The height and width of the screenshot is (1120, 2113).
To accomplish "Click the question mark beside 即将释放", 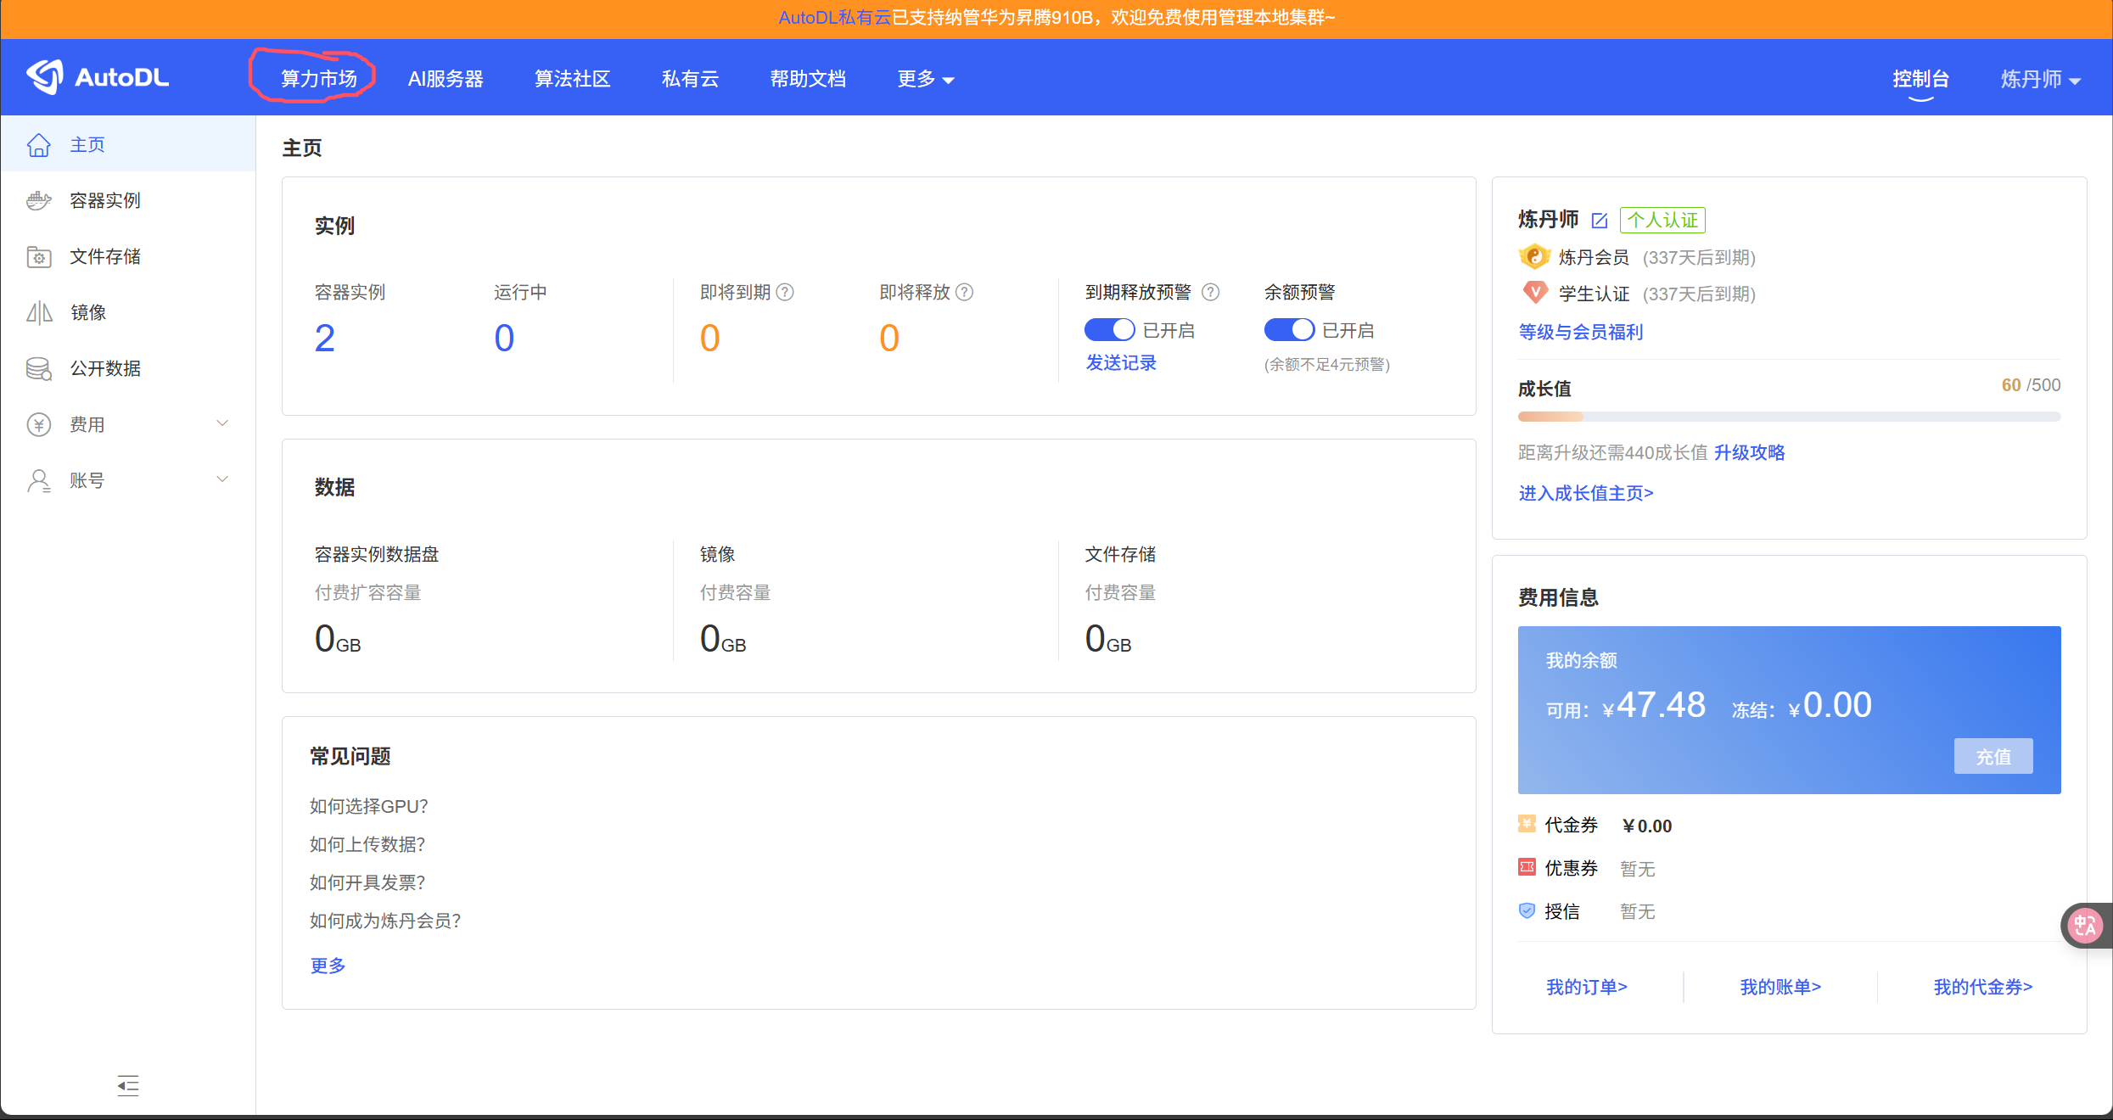I will [x=965, y=293].
